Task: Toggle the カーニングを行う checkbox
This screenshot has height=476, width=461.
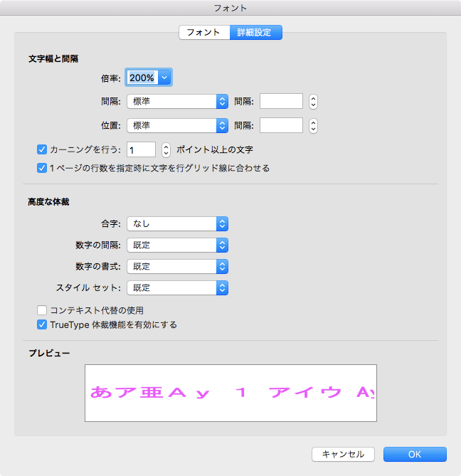Action: click(x=41, y=150)
